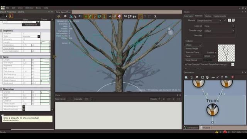Viewport: 247px width, 139px height.
Task: Click the Spine Length curve cell
Action: [x=45, y=60]
